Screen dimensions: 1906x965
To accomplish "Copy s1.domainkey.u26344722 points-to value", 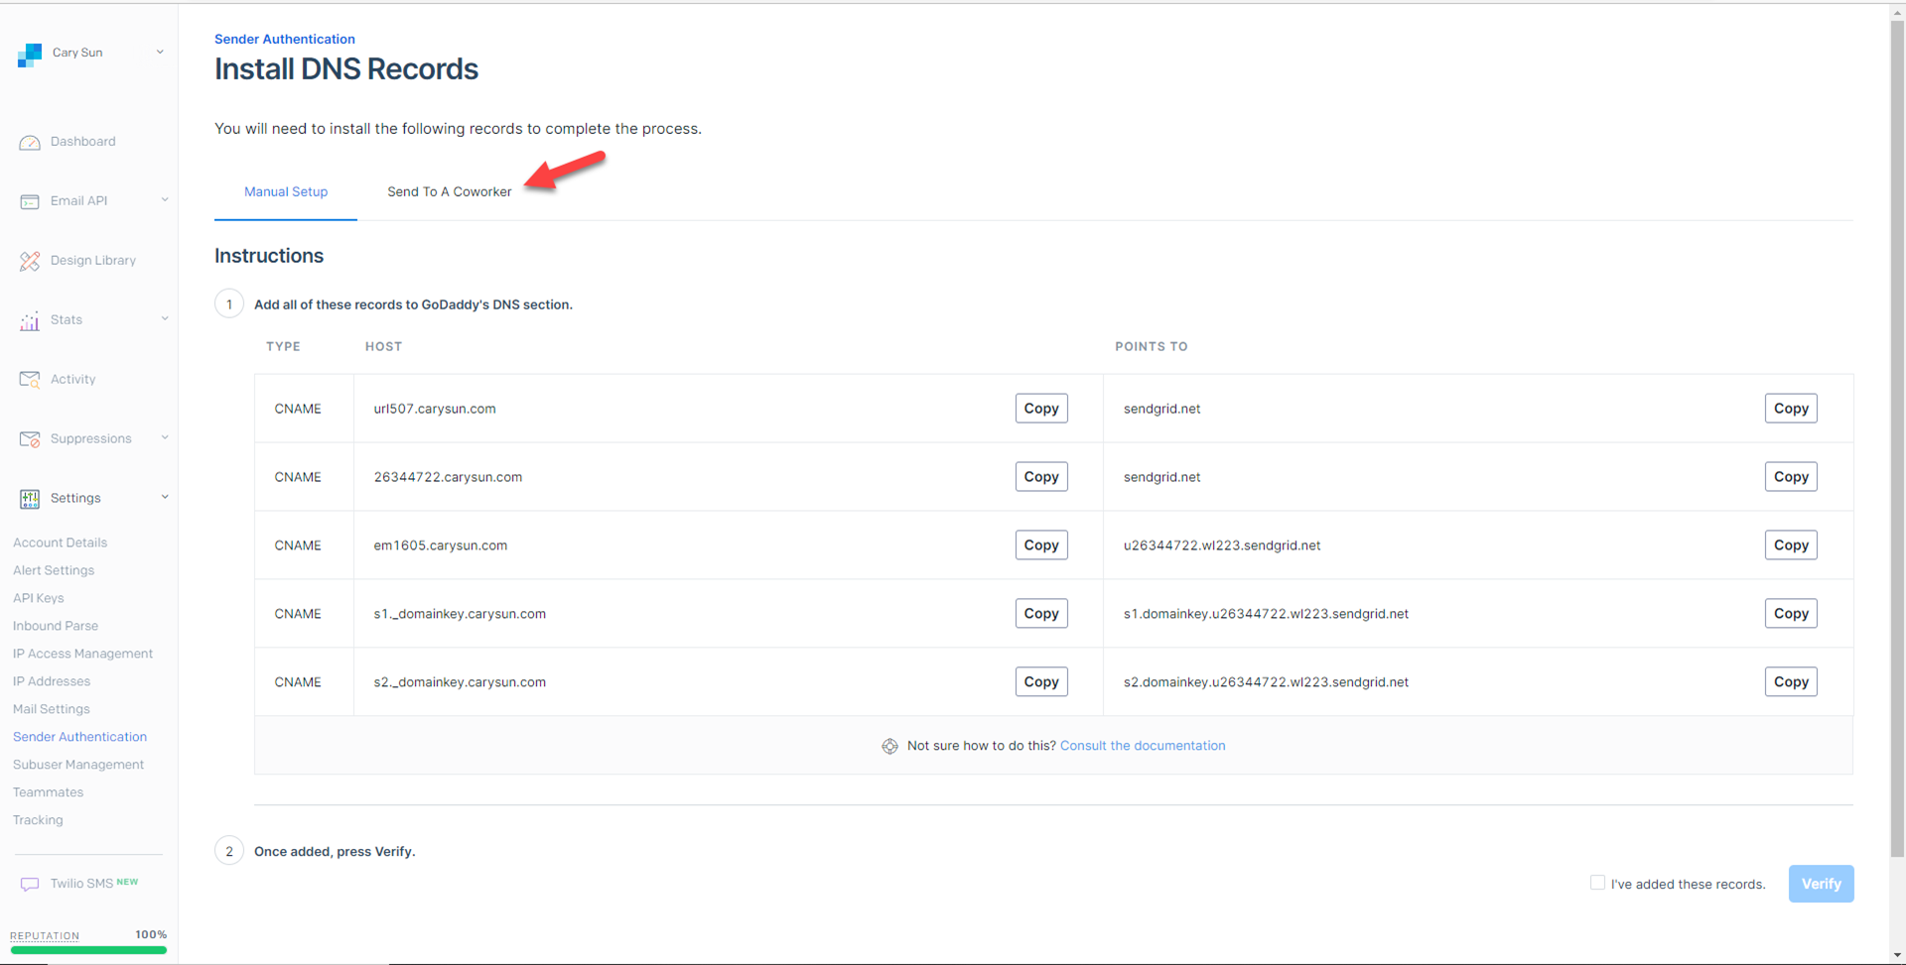I will (x=1791, y=614).
